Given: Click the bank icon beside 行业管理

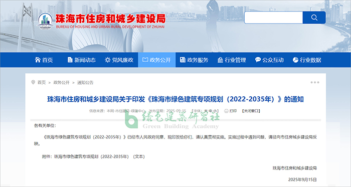Looking at the screenshot, I should 220,60.
